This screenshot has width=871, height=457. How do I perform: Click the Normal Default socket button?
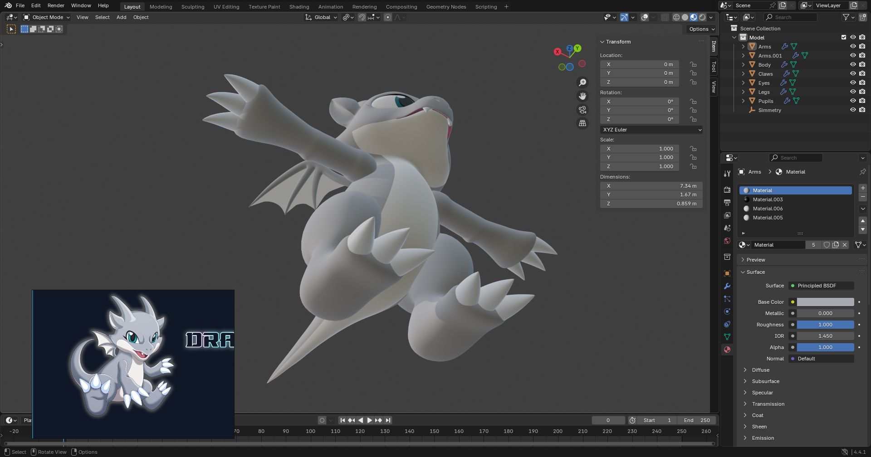coord(821,359)
